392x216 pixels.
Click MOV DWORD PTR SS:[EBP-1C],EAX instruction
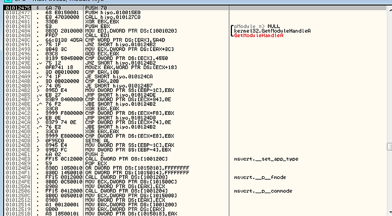(130, 145)
